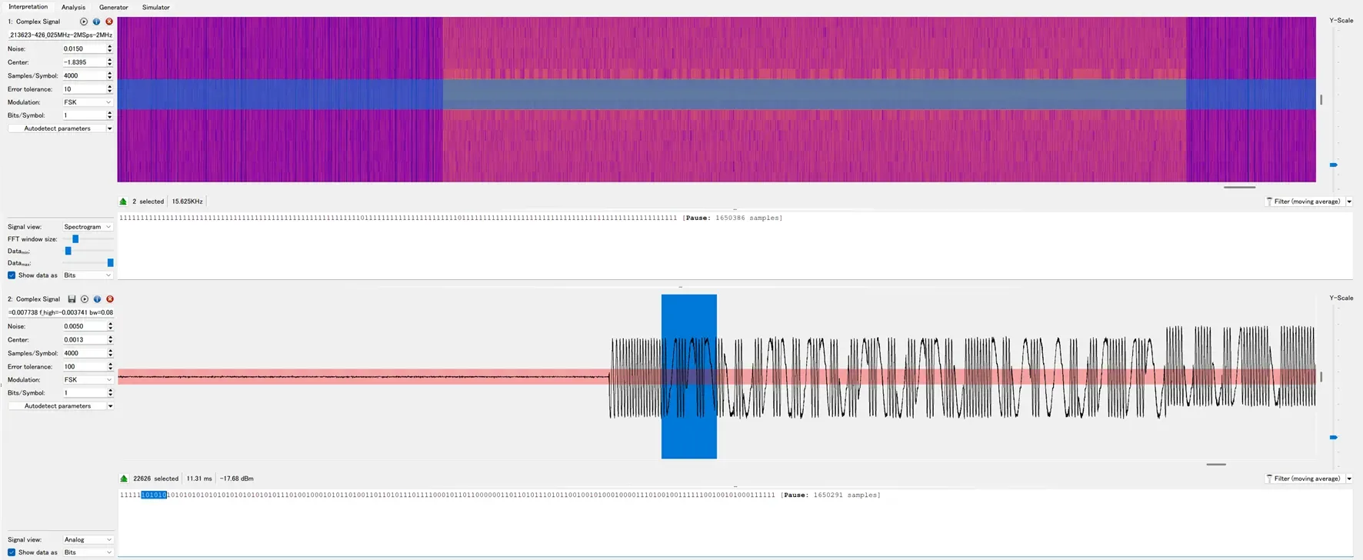Close signal 1 with red X icon
The image size is (1363, 560).
click(108, 22)
